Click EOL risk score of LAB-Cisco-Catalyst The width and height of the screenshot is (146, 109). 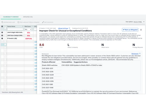29,35
